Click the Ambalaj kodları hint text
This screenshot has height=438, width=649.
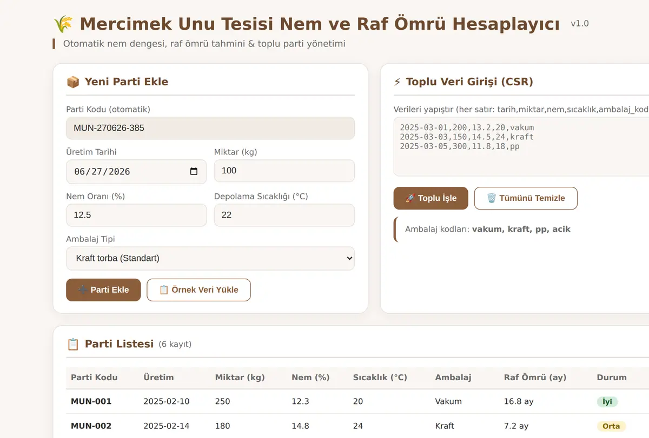(x=488, y=229)
